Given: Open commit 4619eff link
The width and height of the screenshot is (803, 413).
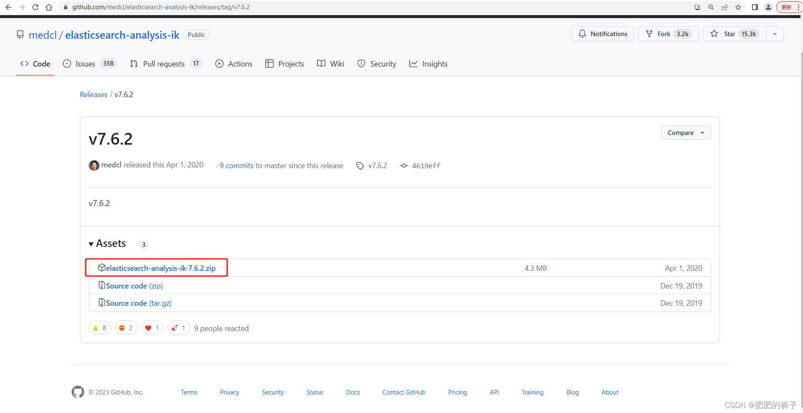Looking at the screenshot, I should pos(420,166).
